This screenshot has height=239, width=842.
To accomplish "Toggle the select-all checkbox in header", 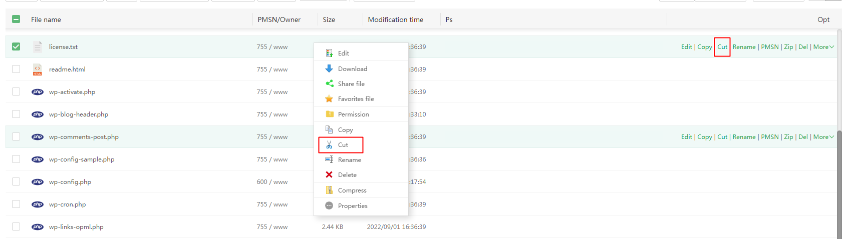I will pos(16,19).
